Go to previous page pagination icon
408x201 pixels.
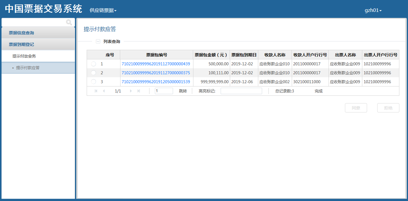click(x=104, y=91)
